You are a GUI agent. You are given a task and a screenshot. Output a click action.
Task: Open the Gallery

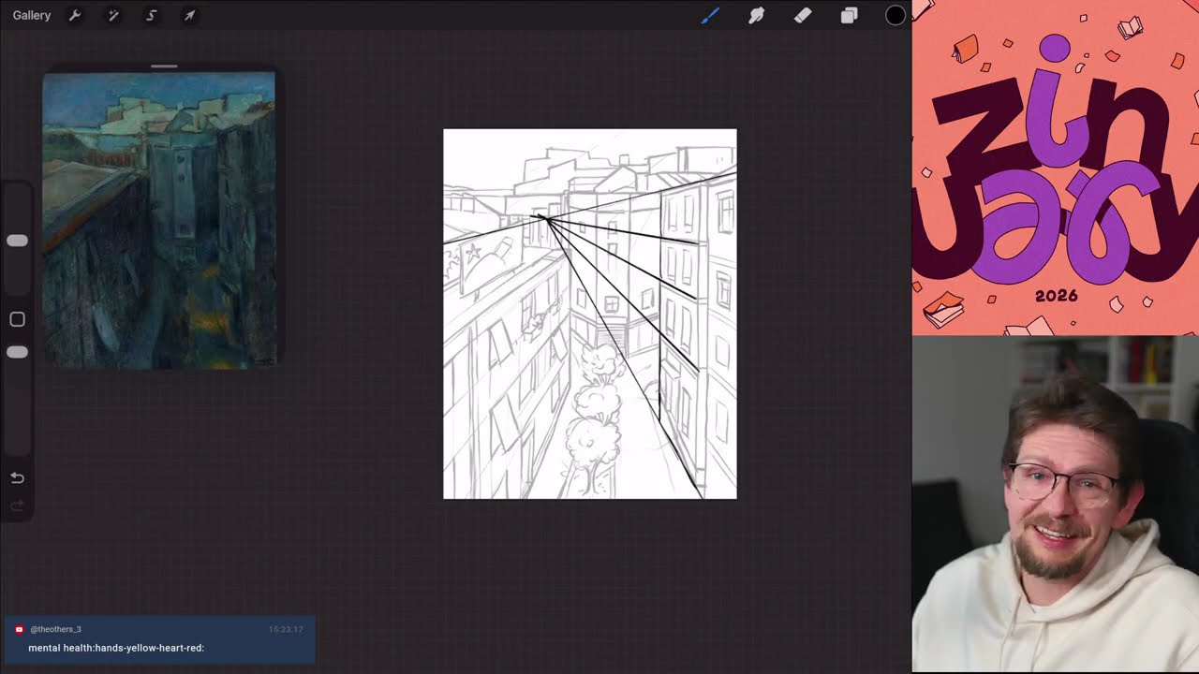pos(32,15)
